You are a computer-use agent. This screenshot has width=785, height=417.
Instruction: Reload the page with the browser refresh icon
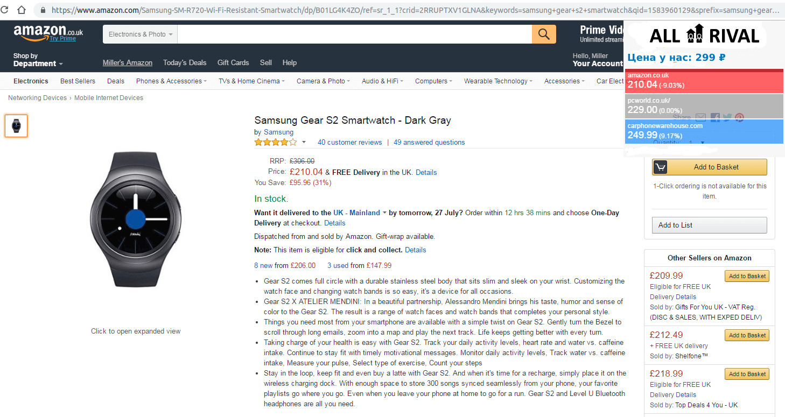[5, 10]
